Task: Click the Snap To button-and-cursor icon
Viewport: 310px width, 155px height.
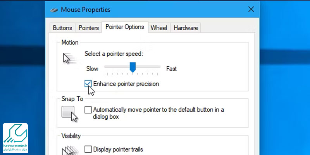Action: tap(70, 114)
